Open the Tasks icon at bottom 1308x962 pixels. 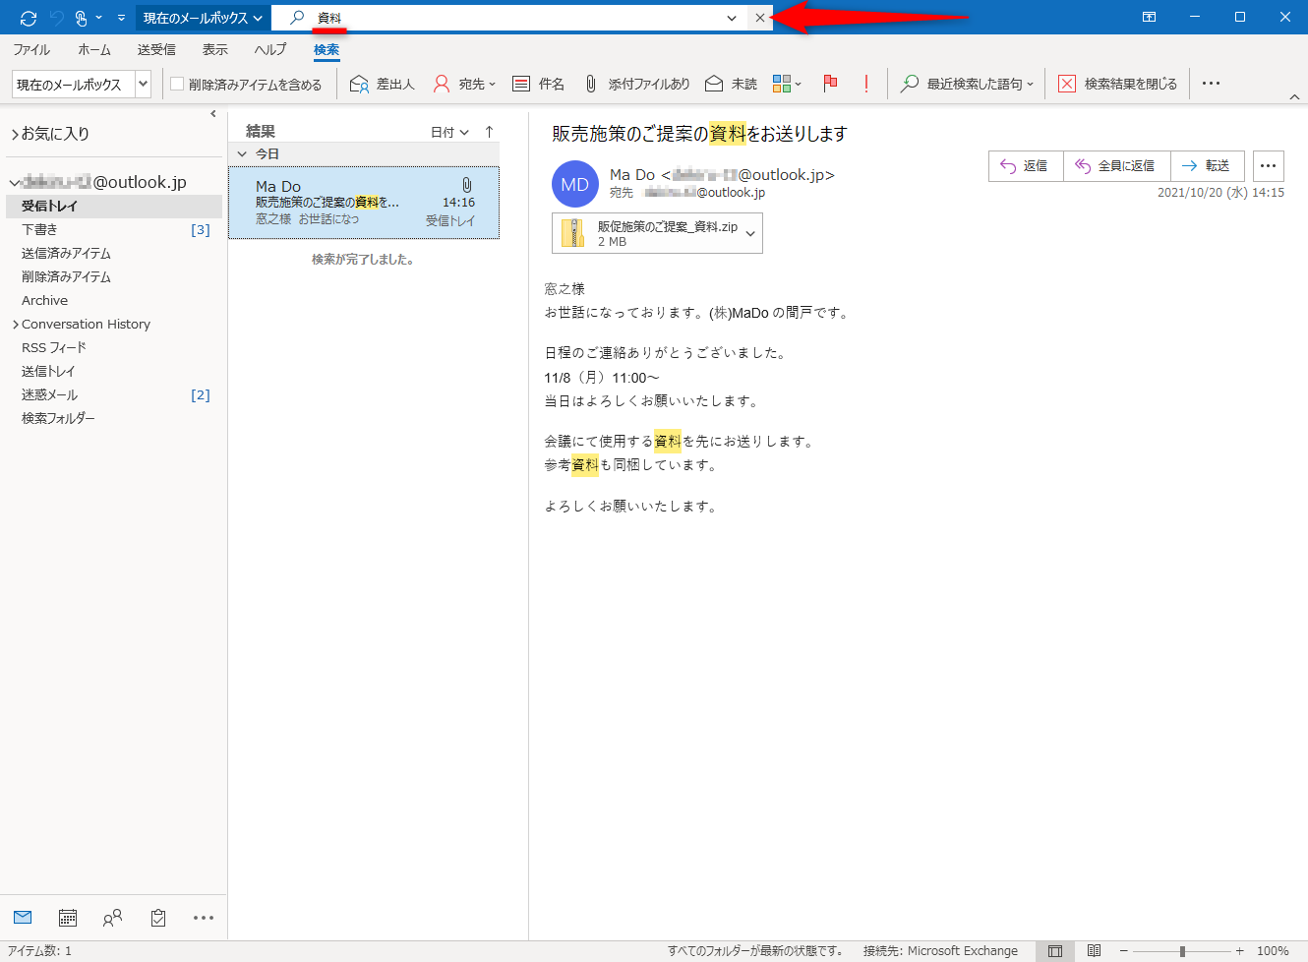[x=157, y=917]
